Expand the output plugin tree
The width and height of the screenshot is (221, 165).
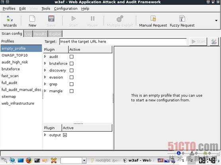click(45, 135)
